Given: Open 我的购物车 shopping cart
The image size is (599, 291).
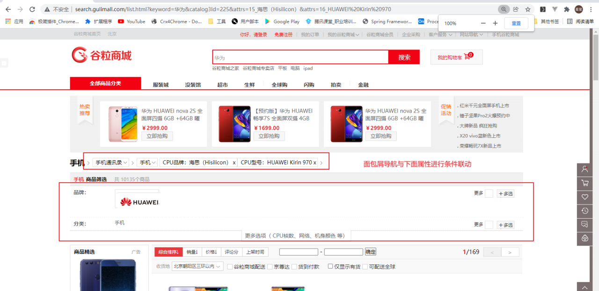Looking at the screenshot, I should [x=456, y=57].
